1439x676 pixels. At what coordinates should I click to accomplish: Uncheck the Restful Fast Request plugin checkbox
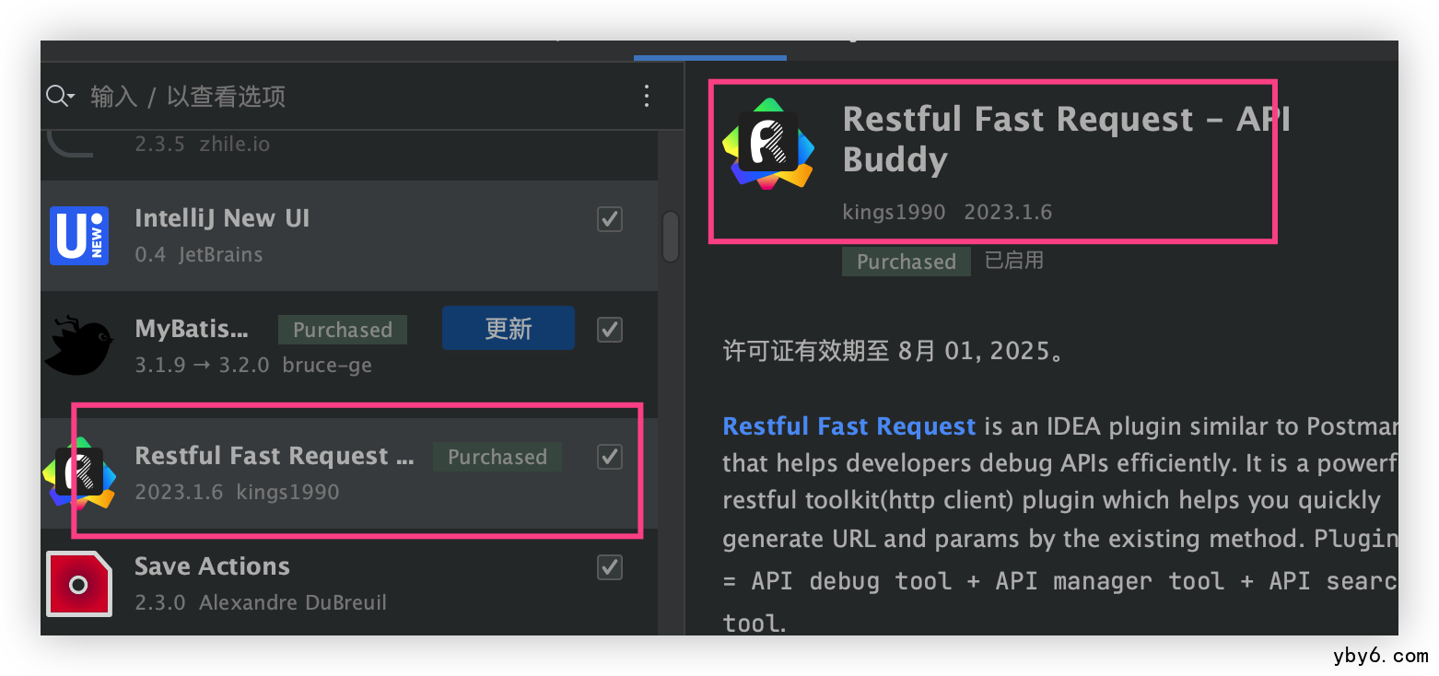click(610, 457)
